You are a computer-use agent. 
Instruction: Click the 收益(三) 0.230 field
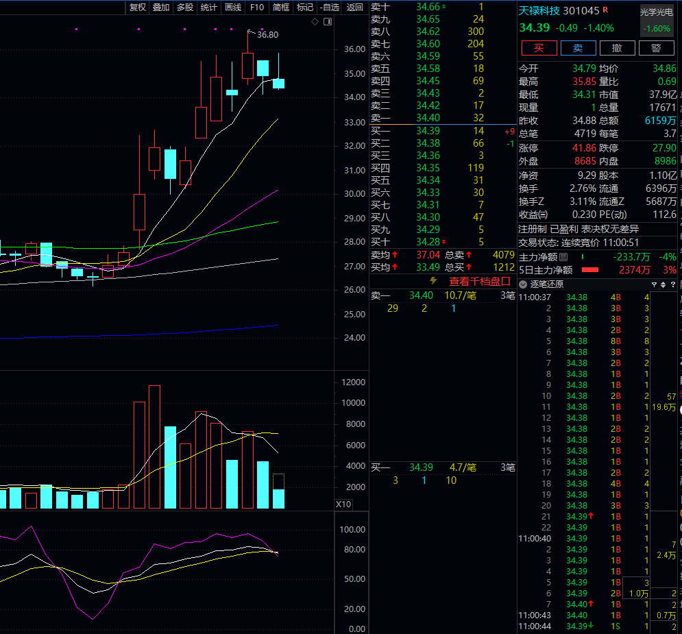558,215
